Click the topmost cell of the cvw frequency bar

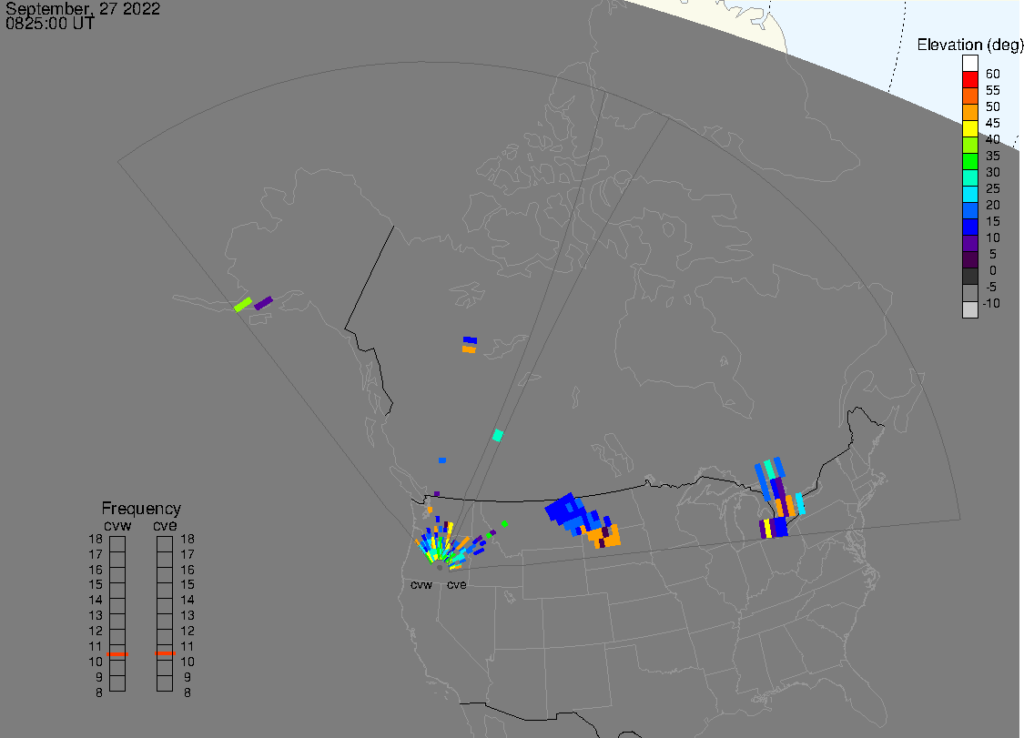click(117, 544)
